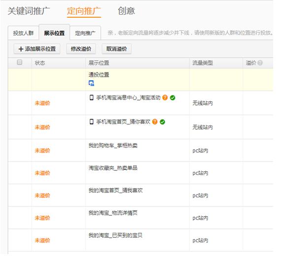Click orange help icon for 手机淘宝消息中心_淘宝活动

pos(165,97)
